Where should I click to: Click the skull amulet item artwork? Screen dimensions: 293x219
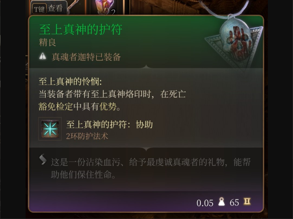point(234,42)
